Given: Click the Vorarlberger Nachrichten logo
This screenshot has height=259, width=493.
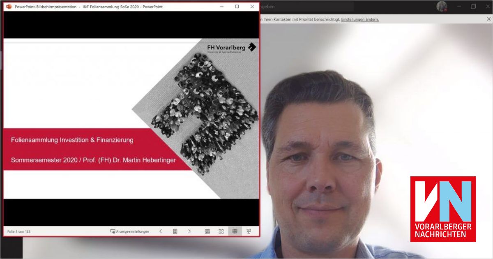Looking at the screenshot, I should pos(443,209).
